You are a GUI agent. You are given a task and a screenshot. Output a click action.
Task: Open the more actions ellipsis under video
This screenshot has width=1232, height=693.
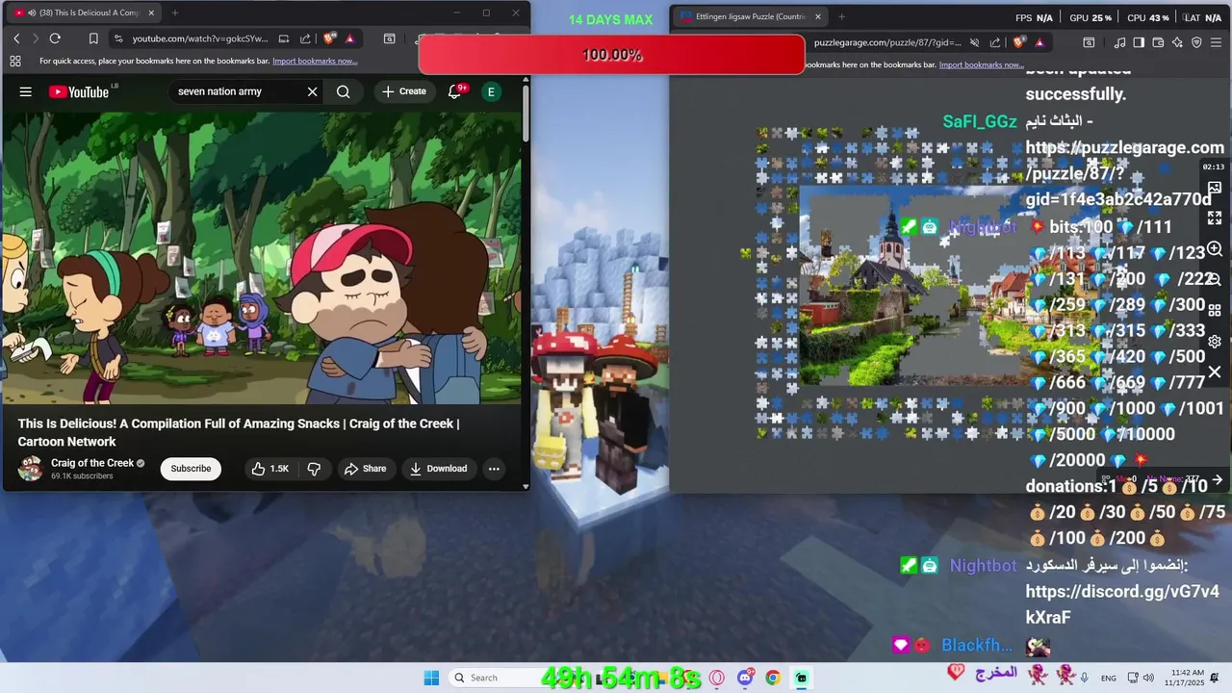494,469
